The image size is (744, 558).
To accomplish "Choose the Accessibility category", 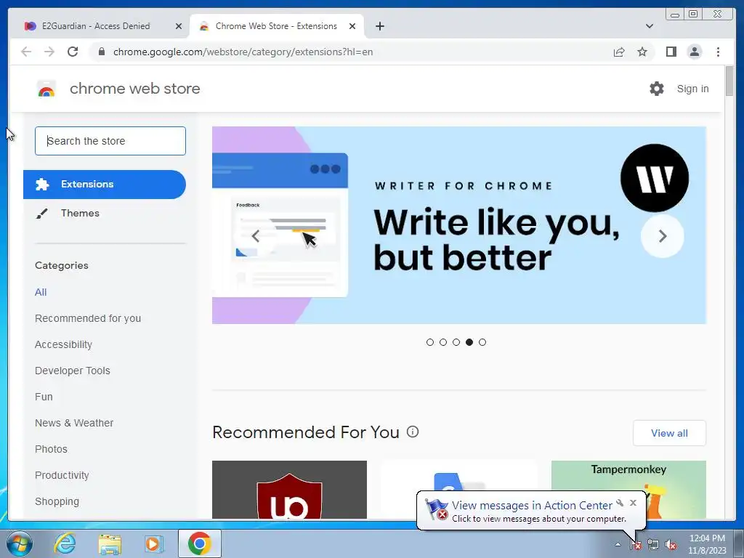I will 64,344.
